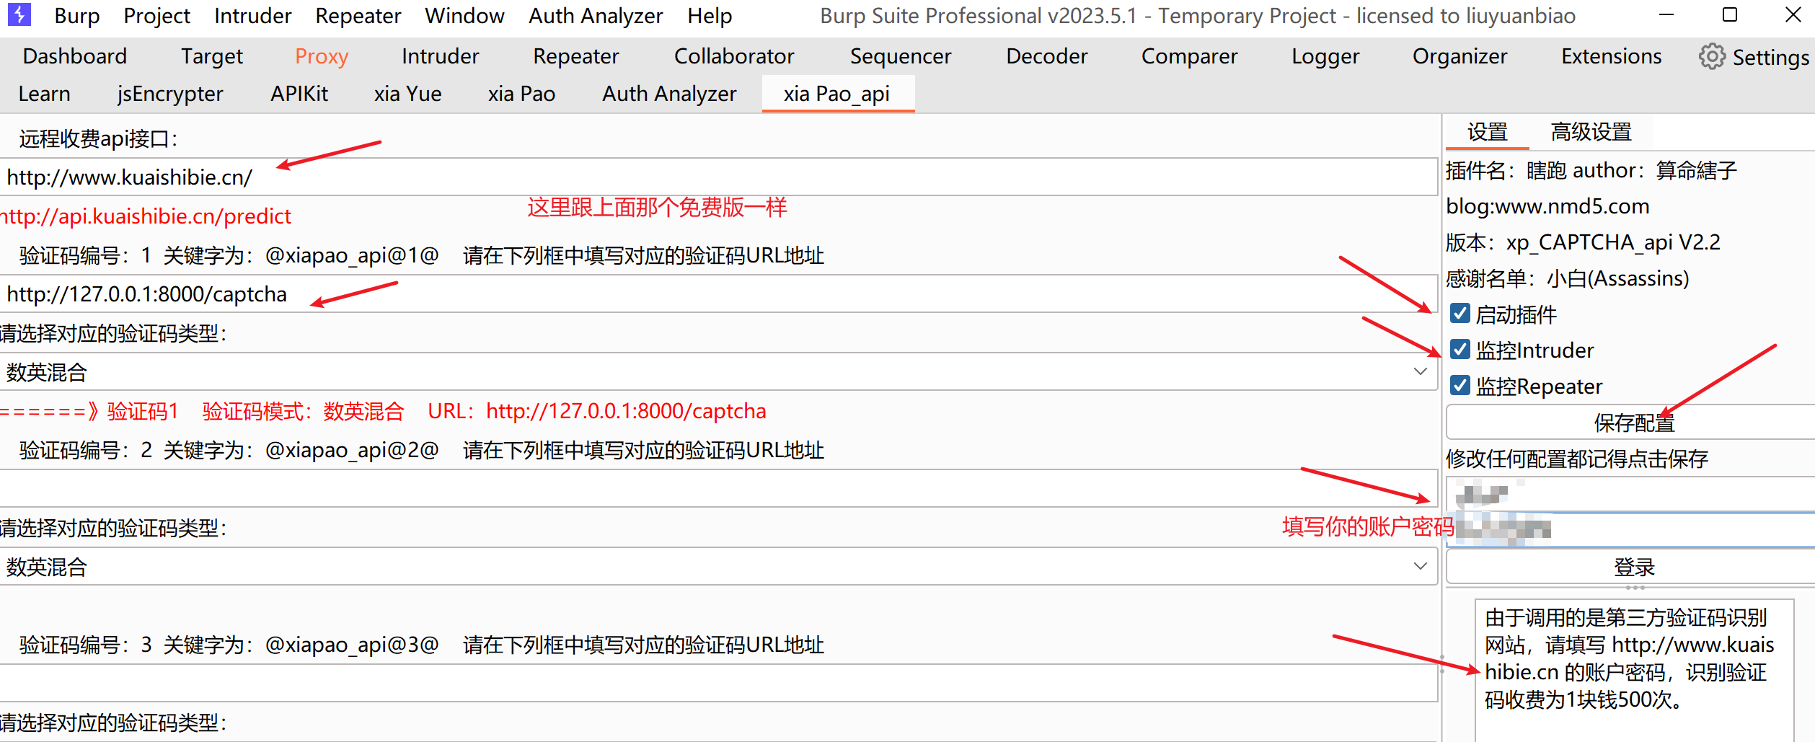The height and width of the screenshot is (742, 1815).
Task: Click the remote API URL input field
Action: [717, 177]
